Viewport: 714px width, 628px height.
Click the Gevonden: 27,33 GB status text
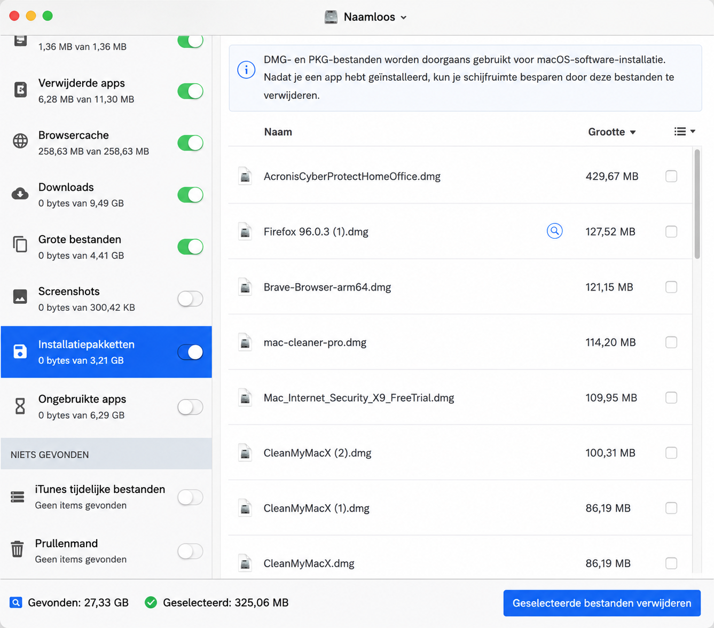78,603
